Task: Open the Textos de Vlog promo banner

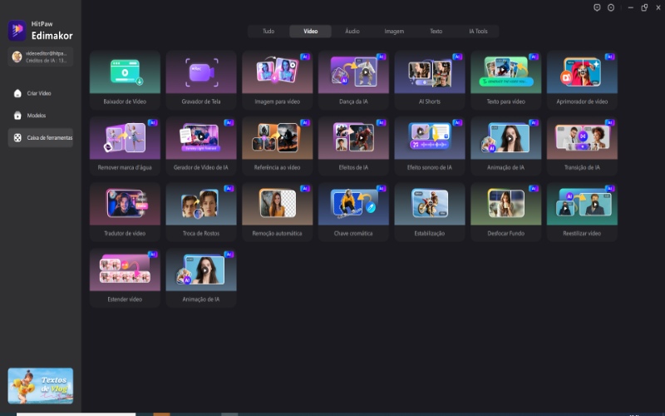Action: [x=40, y=385]
